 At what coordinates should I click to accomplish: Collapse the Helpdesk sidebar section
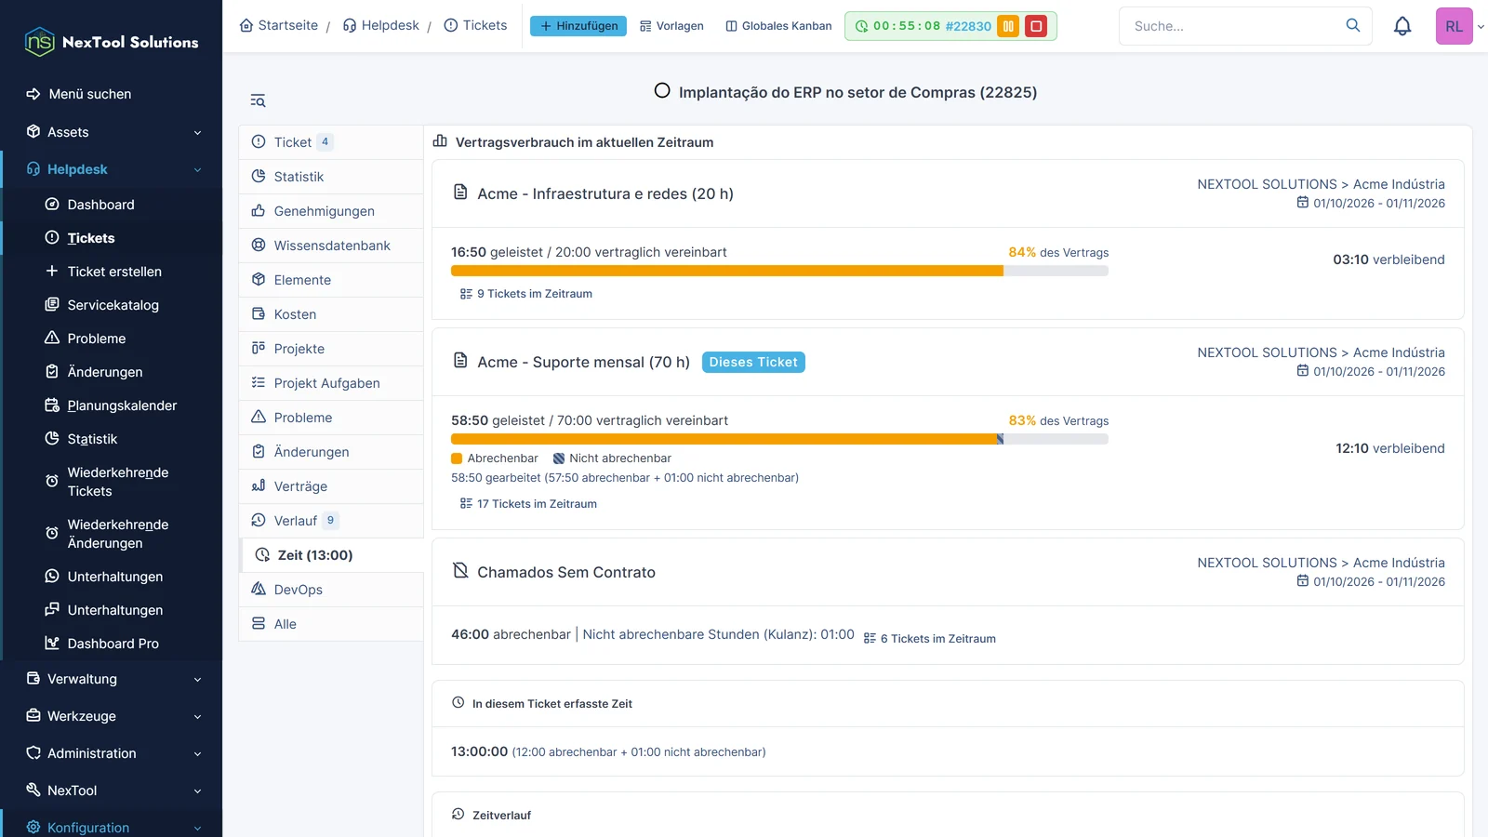[x=112, y=169]
